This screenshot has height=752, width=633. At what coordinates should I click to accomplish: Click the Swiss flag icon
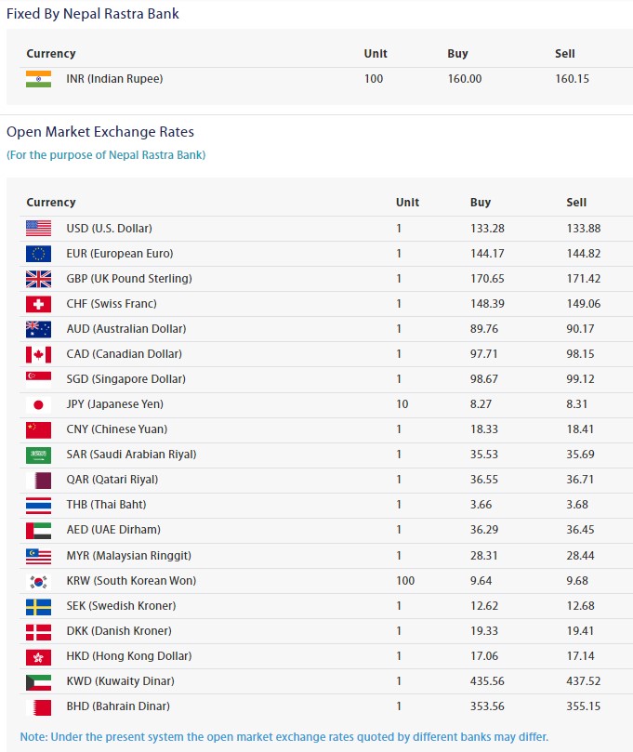click(38, 303)
